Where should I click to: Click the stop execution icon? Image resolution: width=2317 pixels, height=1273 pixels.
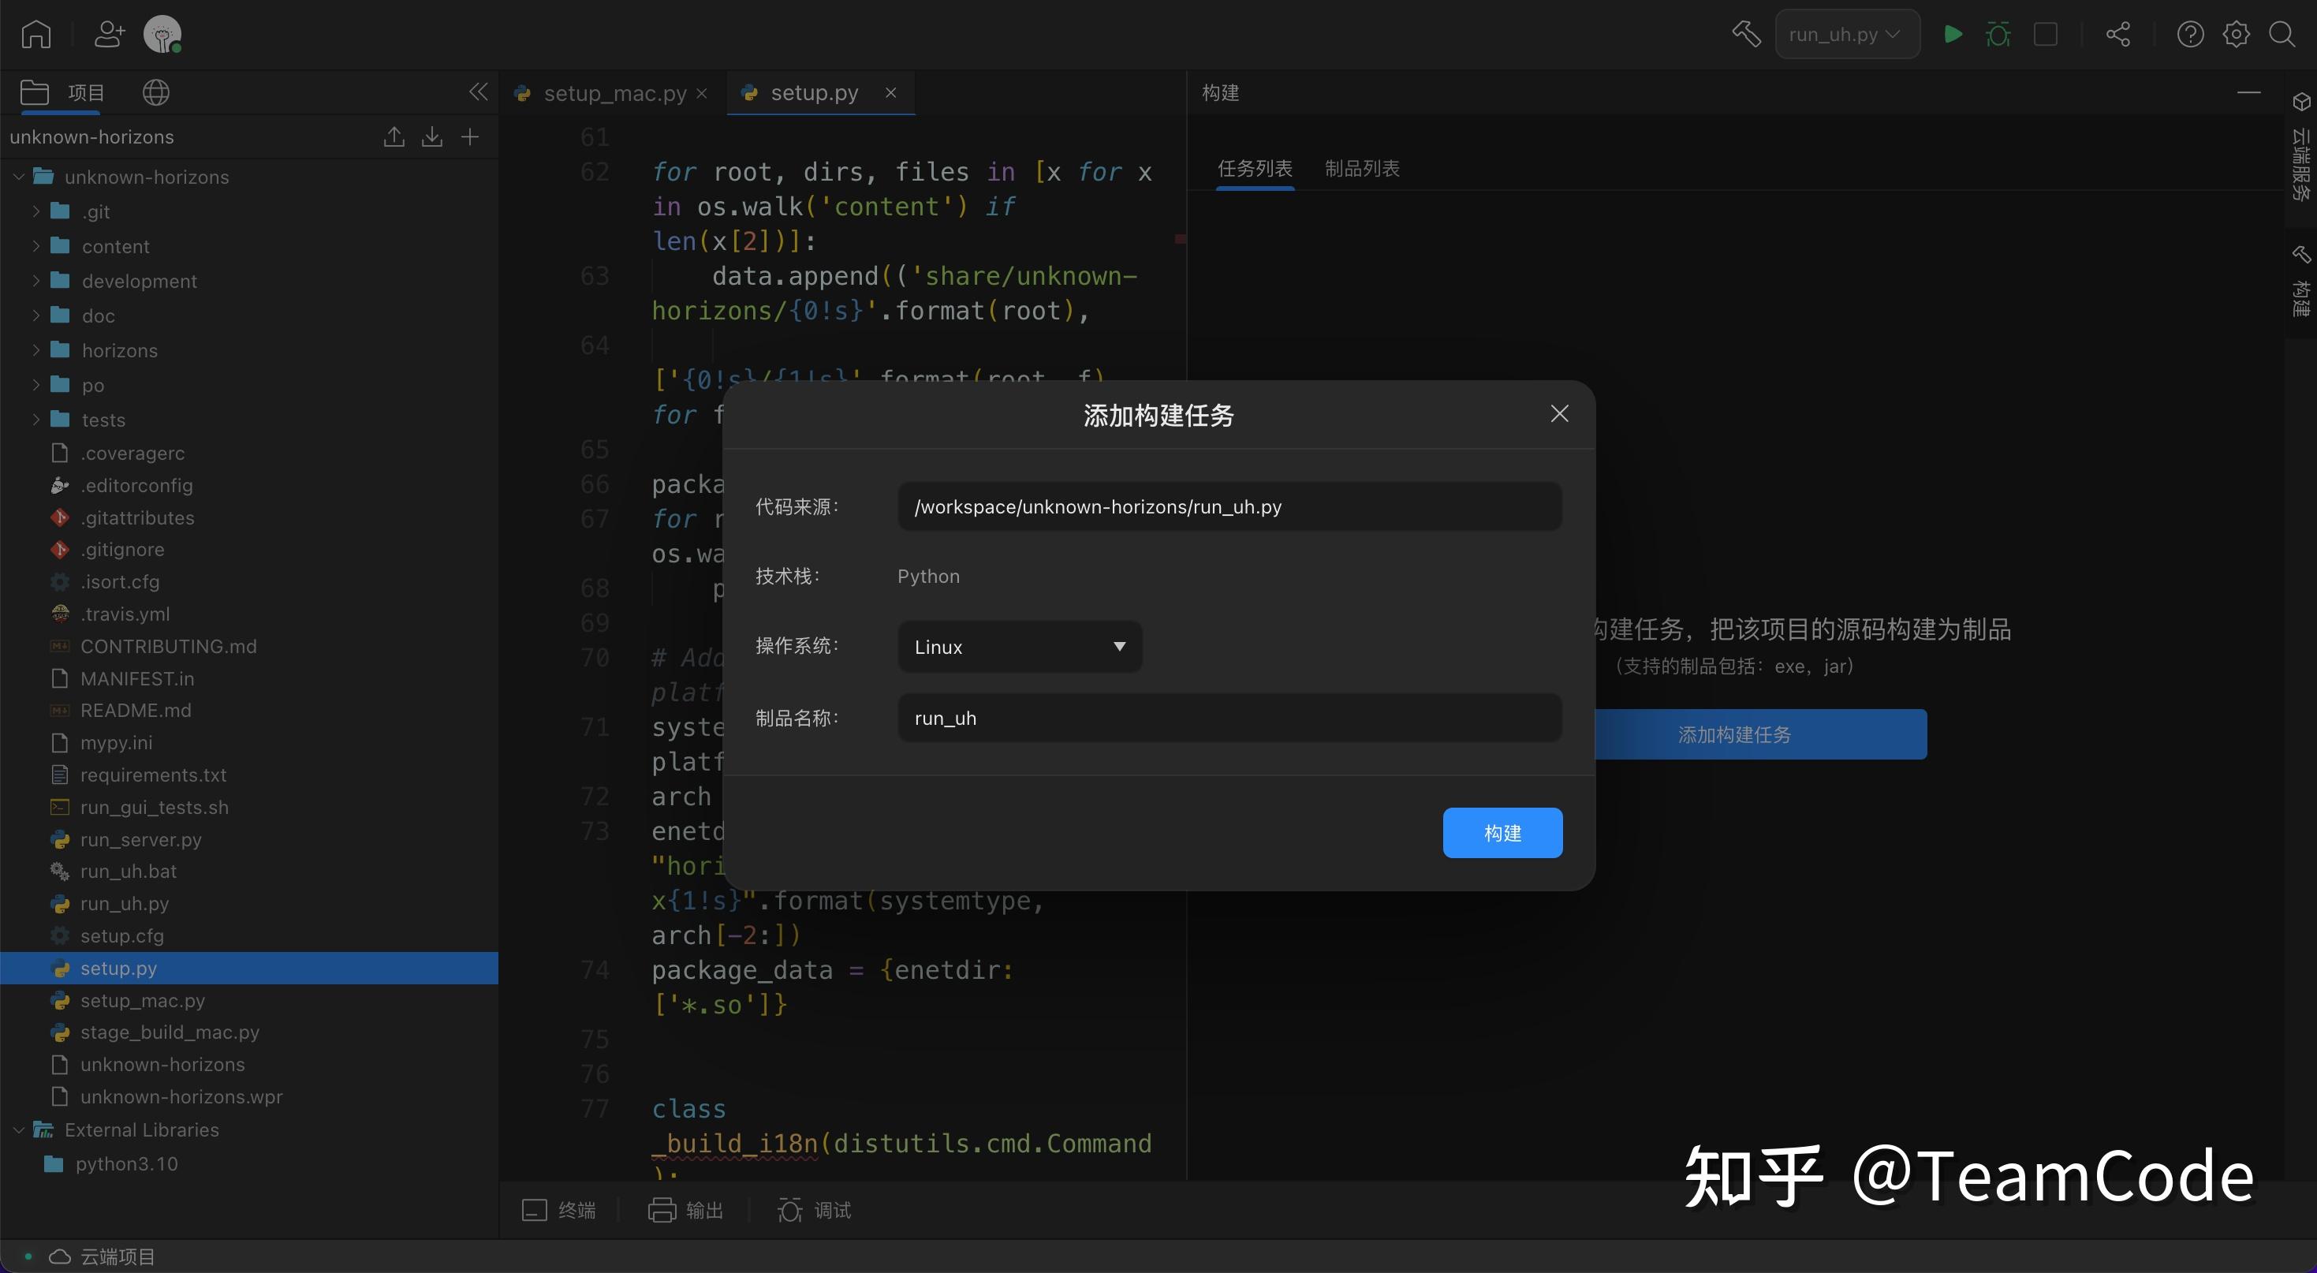2046,34
